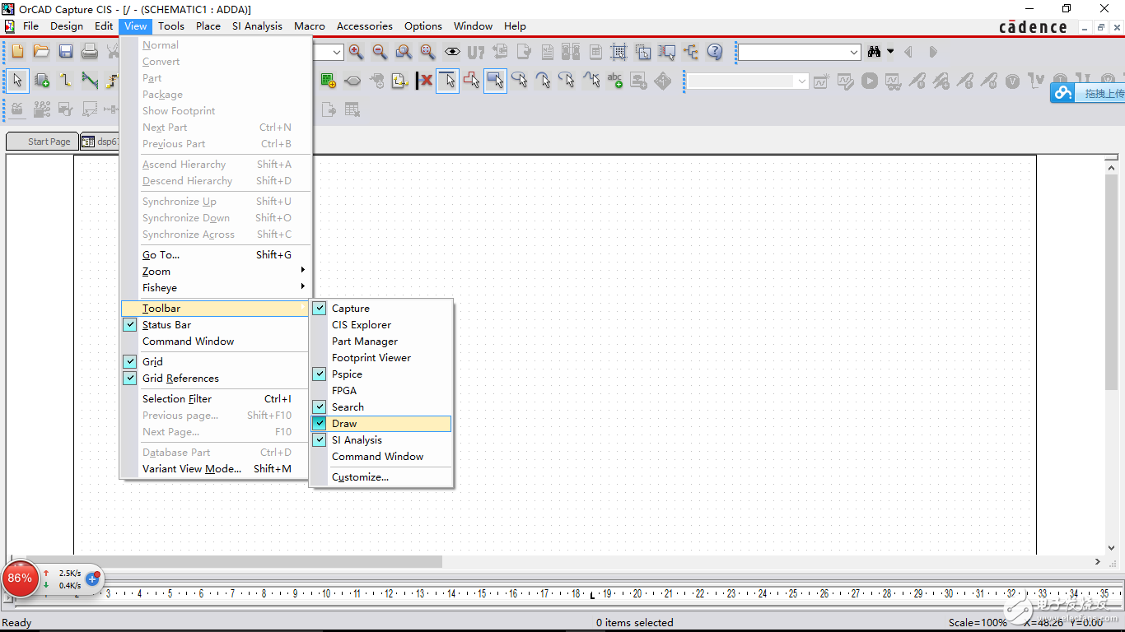Image resolution: width=1125 pixels, height=632 pixels.
Task: Open the Accessories menu
Action: [x=365, y=26]
